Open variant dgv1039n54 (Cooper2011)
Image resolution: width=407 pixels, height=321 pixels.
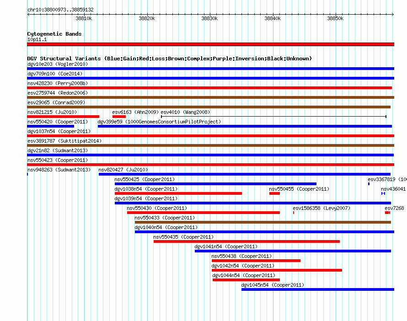(146, 198)
